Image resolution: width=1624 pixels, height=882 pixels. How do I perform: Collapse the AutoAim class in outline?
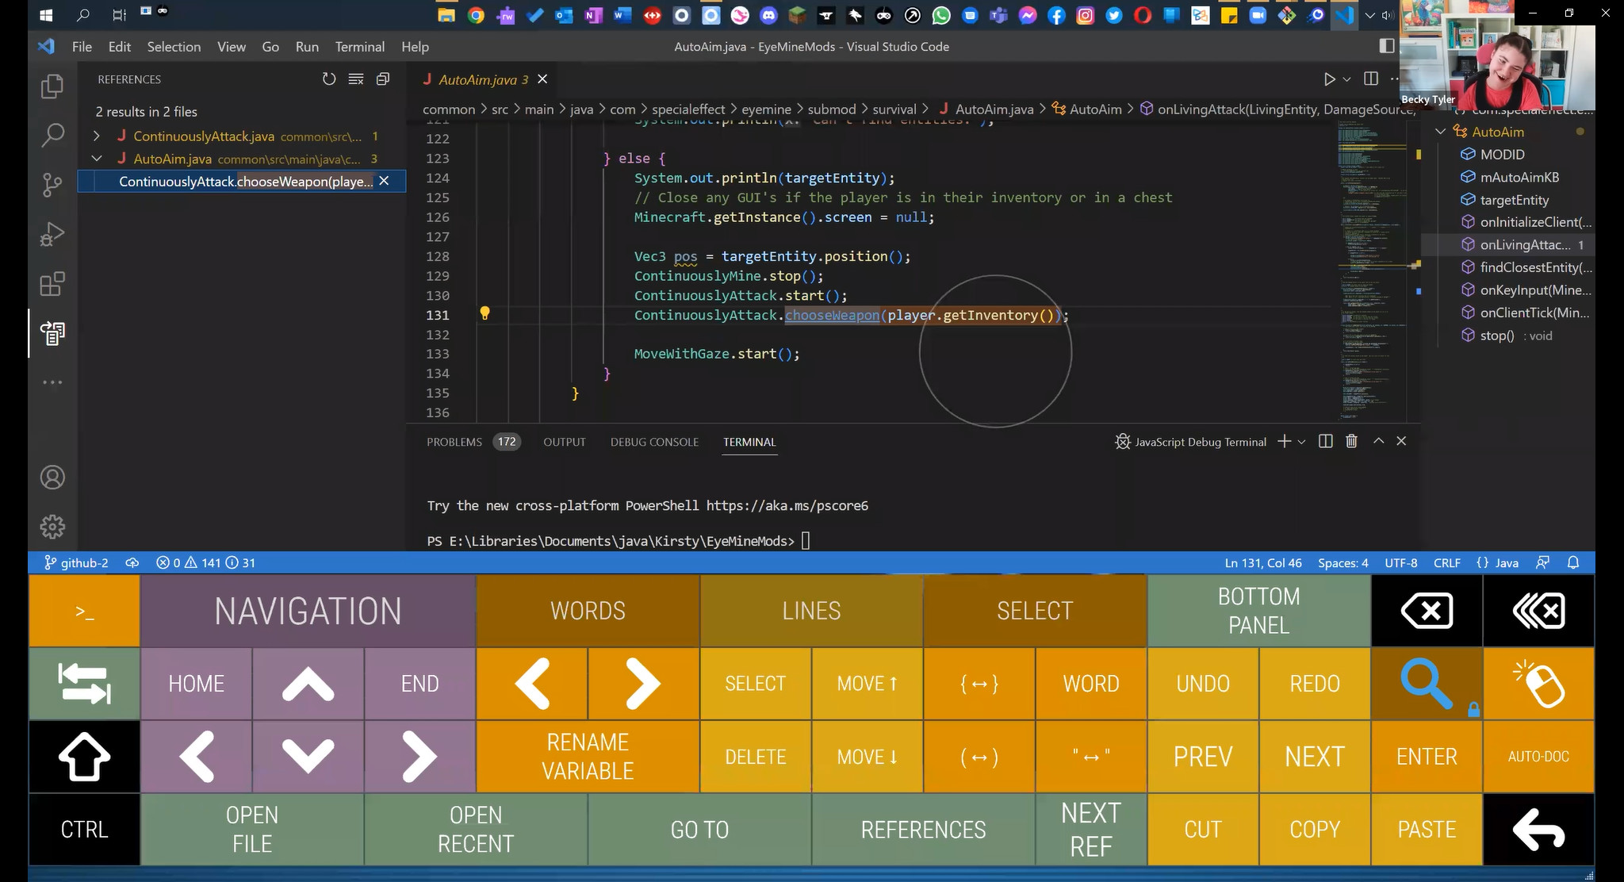1441,132
